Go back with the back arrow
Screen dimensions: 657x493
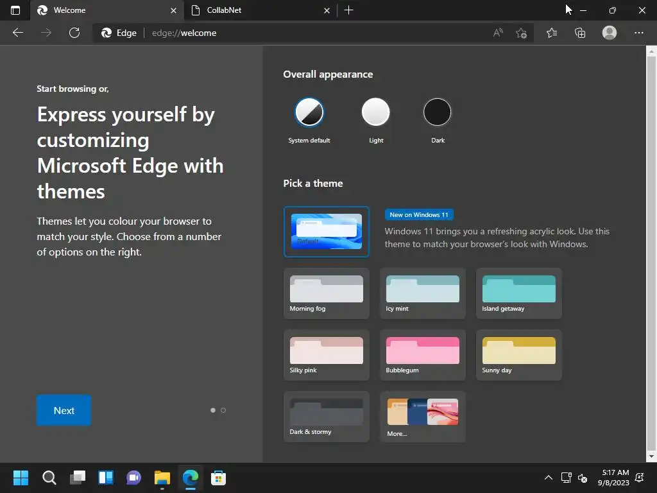click(x=18, y=33)
